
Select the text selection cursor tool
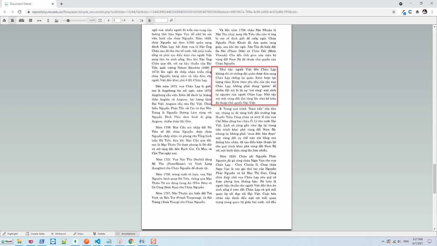pos(141,20)
